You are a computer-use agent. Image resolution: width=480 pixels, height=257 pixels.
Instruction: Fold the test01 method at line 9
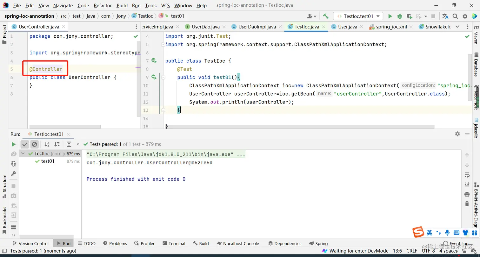163,77
